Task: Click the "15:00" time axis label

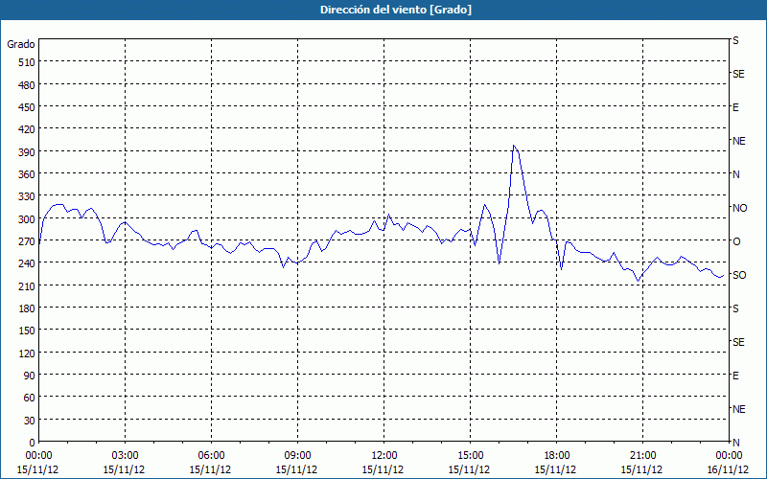Action: tap(470, 456)
